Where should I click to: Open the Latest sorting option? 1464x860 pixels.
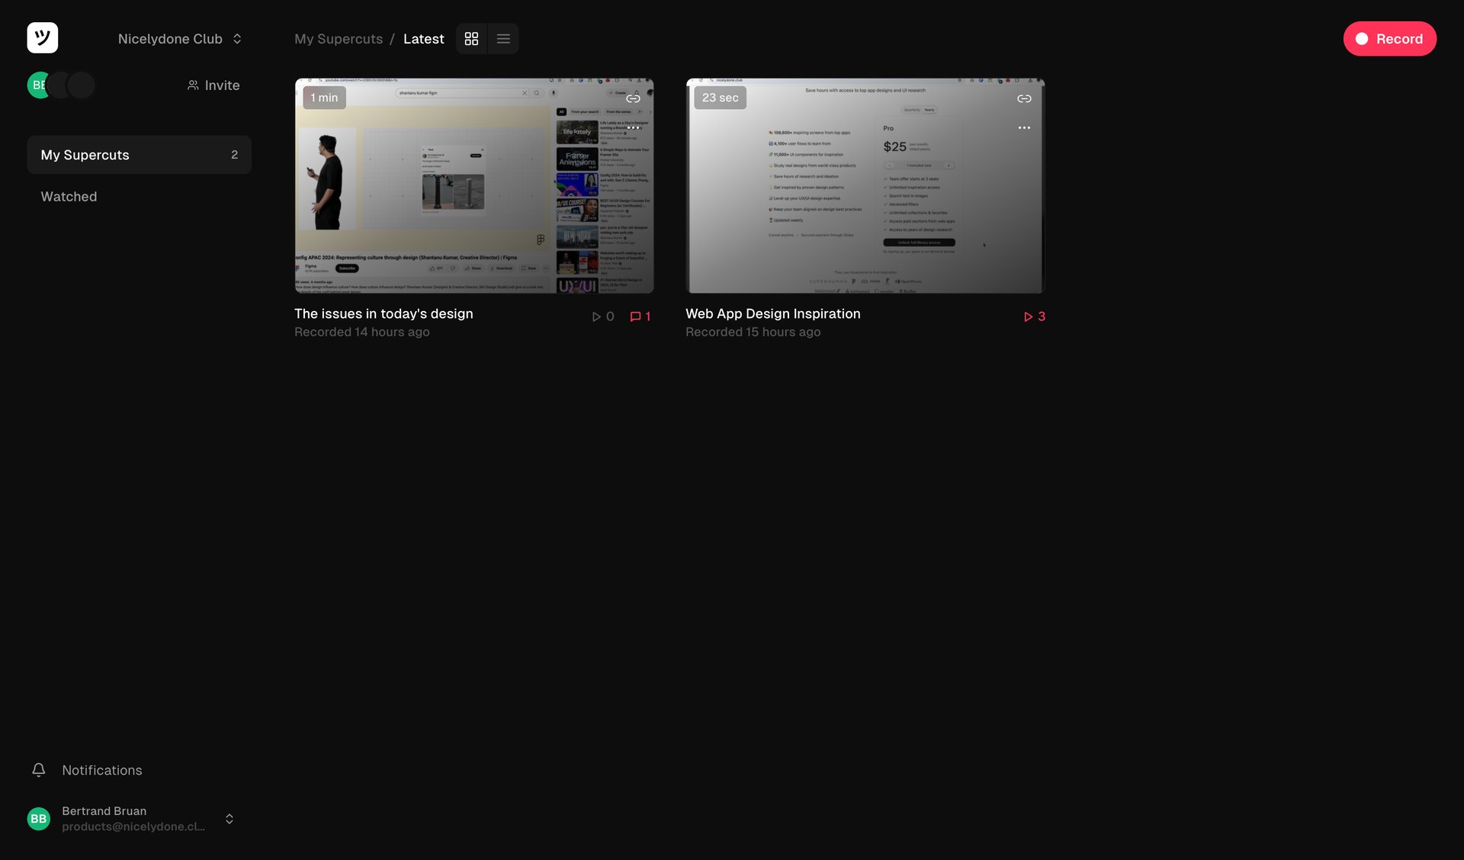pyautogui.click(x=423, y=38)
